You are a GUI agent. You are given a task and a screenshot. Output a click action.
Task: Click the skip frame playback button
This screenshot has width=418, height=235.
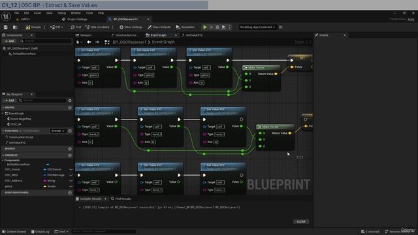[x=211, y=27]
